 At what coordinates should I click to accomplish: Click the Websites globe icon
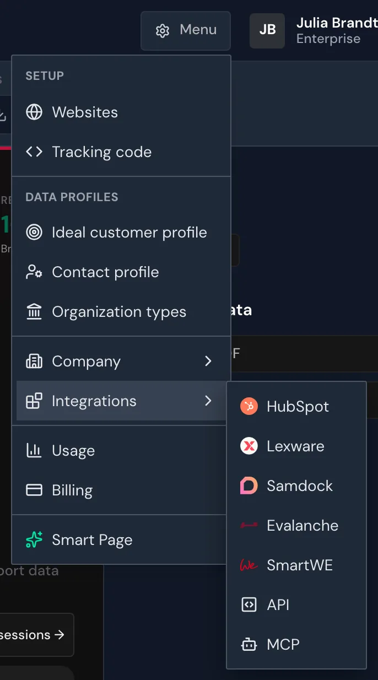coord(34,112)
